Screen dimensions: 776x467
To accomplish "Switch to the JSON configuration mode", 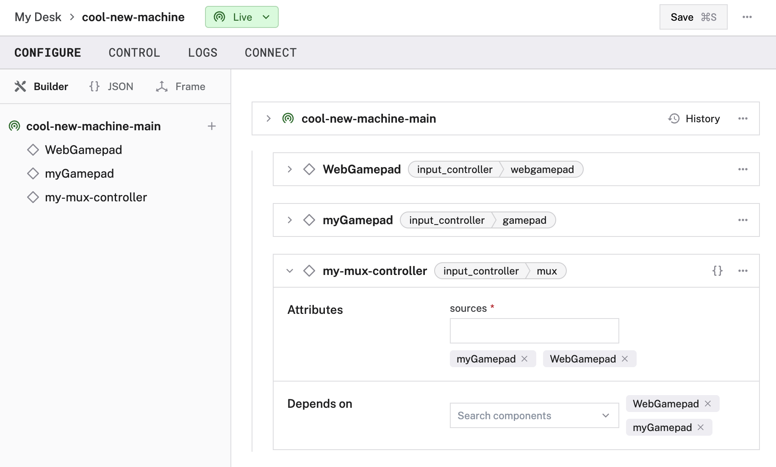I will pos(111,86).
